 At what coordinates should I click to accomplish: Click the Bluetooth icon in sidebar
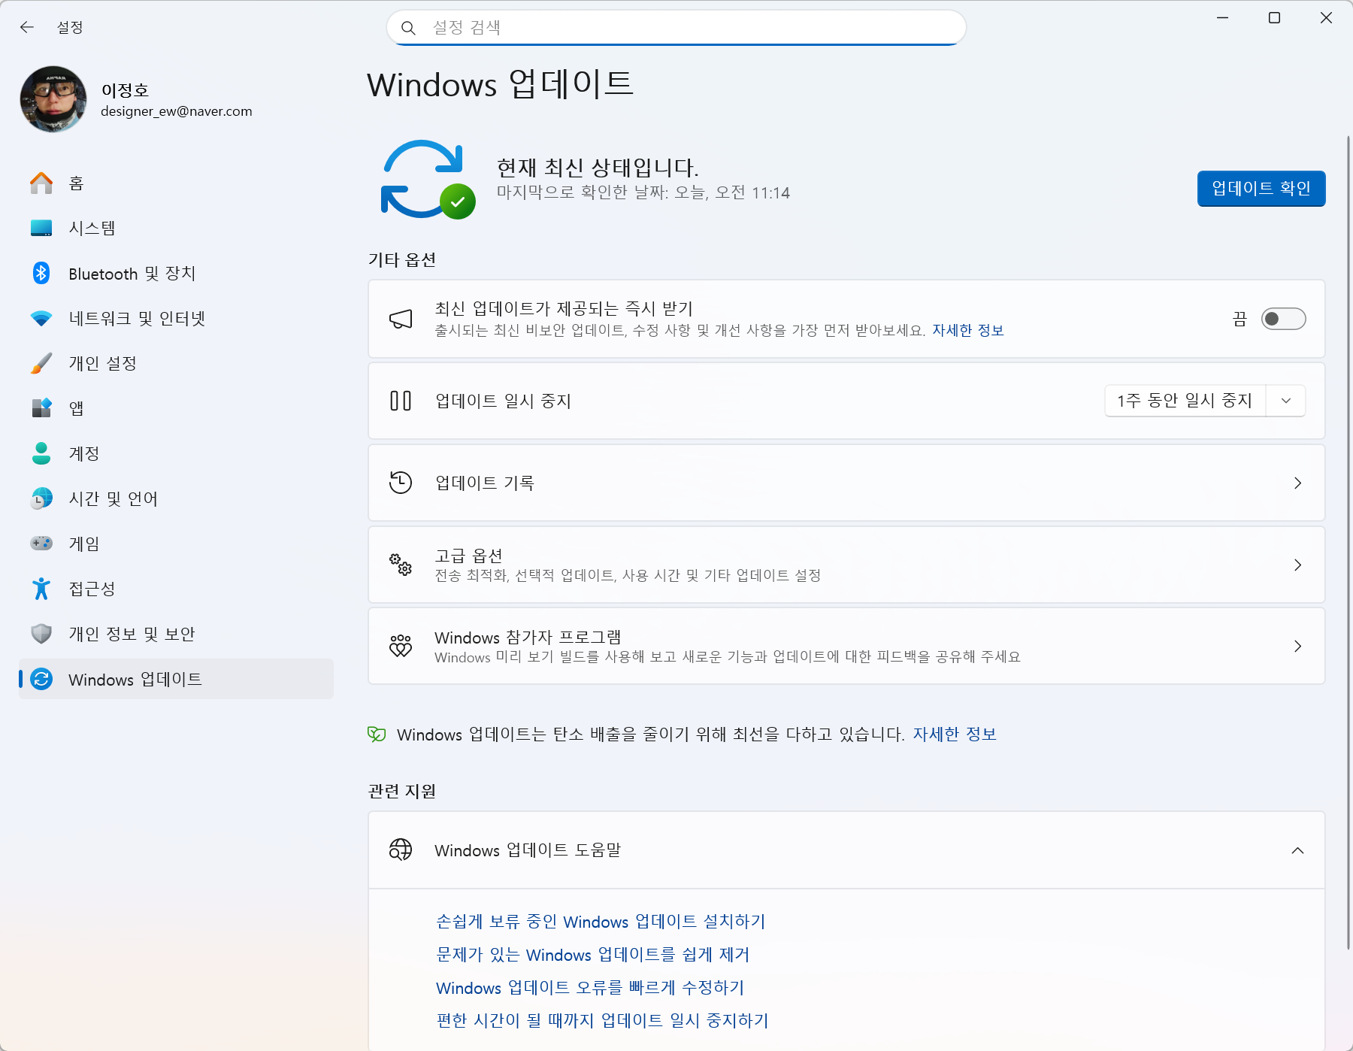click(x=41, y=273)
